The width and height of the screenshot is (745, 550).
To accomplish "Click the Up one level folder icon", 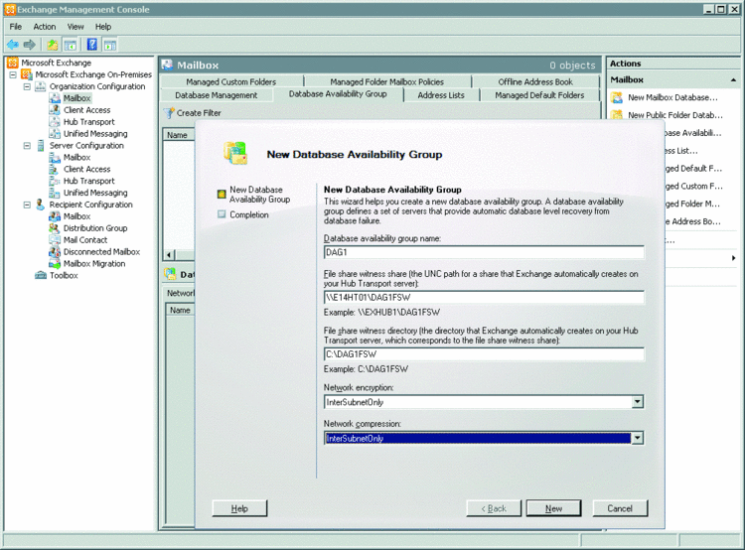I will [53, 45].
